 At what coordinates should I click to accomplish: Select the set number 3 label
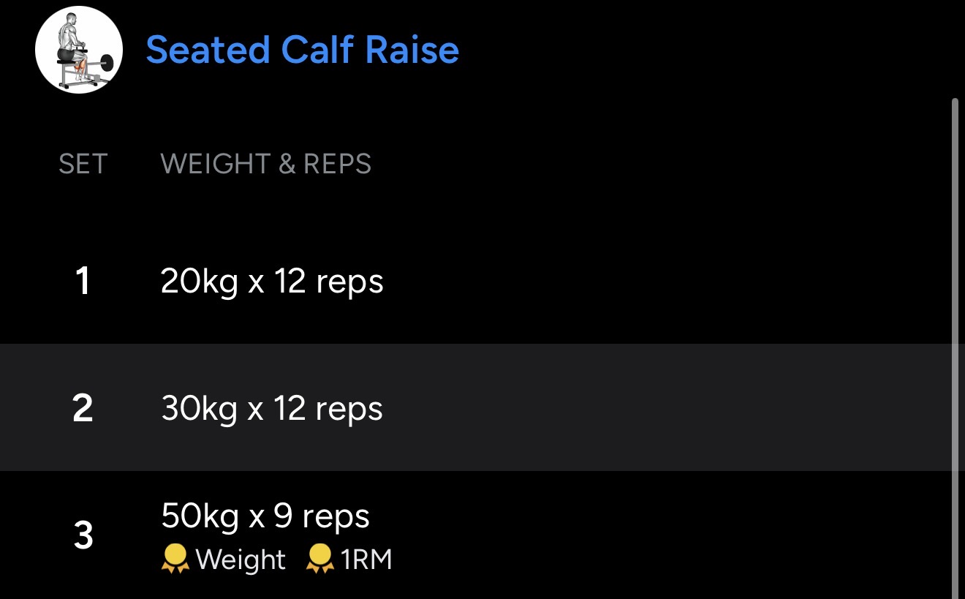(83, 536)
